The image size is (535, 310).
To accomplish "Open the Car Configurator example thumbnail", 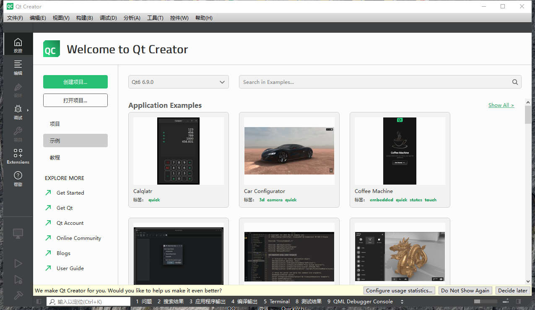I will click(x=289, y=151).
